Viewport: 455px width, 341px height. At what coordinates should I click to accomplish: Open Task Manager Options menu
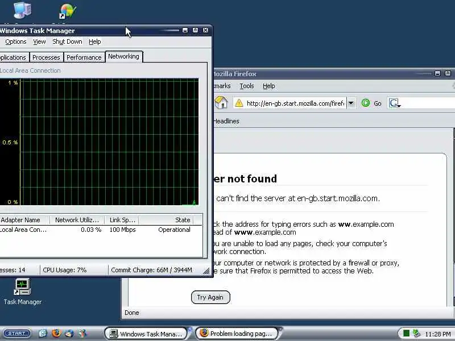[x=16, y=41]
